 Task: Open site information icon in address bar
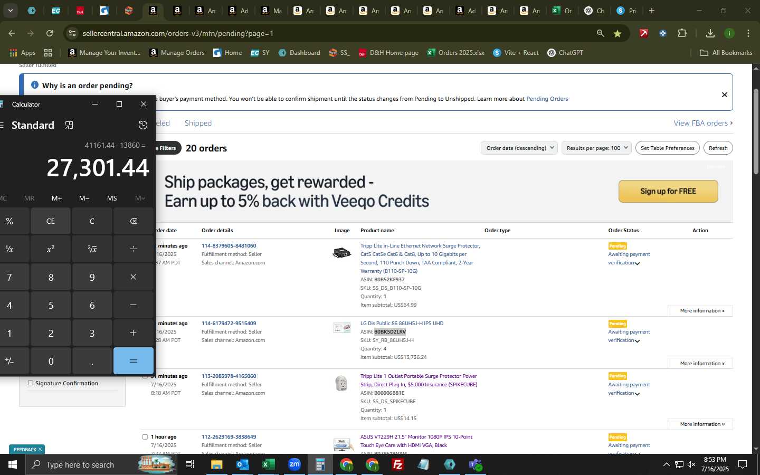click(72, 33)
